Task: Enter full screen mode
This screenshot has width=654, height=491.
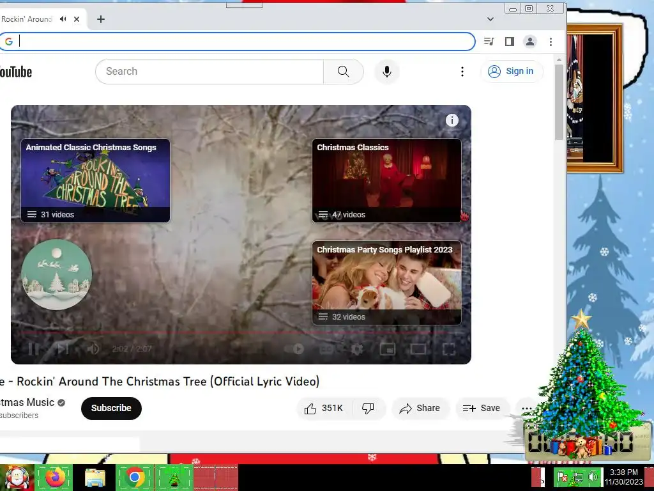Action: click(449, 348)
